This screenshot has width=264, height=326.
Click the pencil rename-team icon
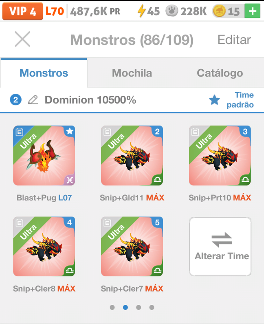click(33, 100)
